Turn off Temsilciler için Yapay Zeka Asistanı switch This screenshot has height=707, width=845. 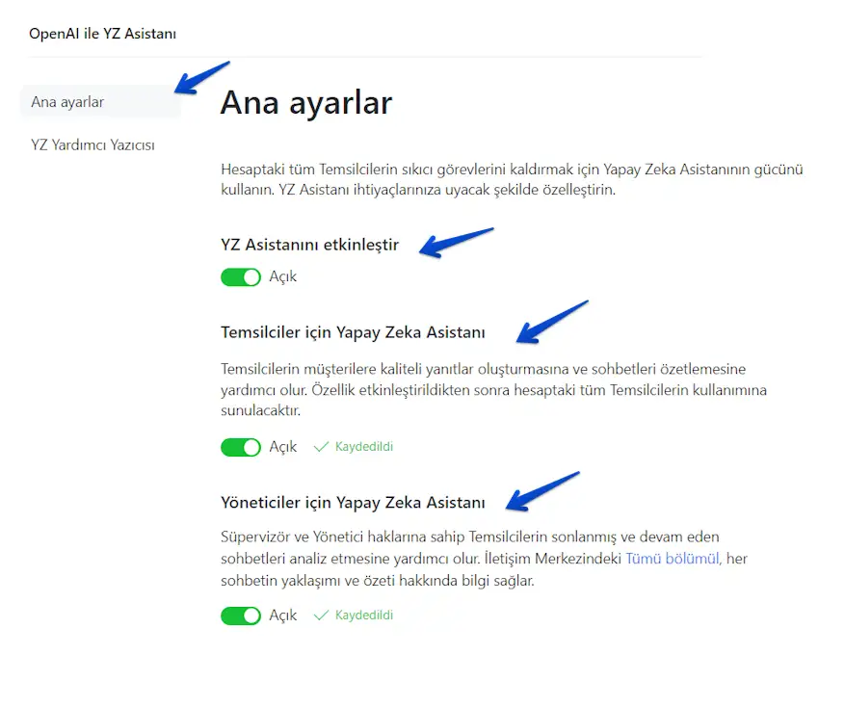(241, 447)
